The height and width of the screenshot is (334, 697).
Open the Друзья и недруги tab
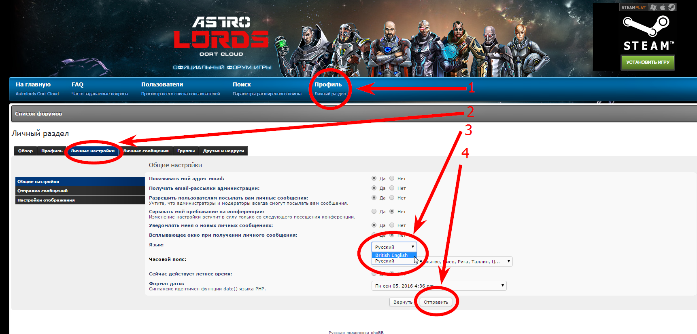click(x=223, y=151)
